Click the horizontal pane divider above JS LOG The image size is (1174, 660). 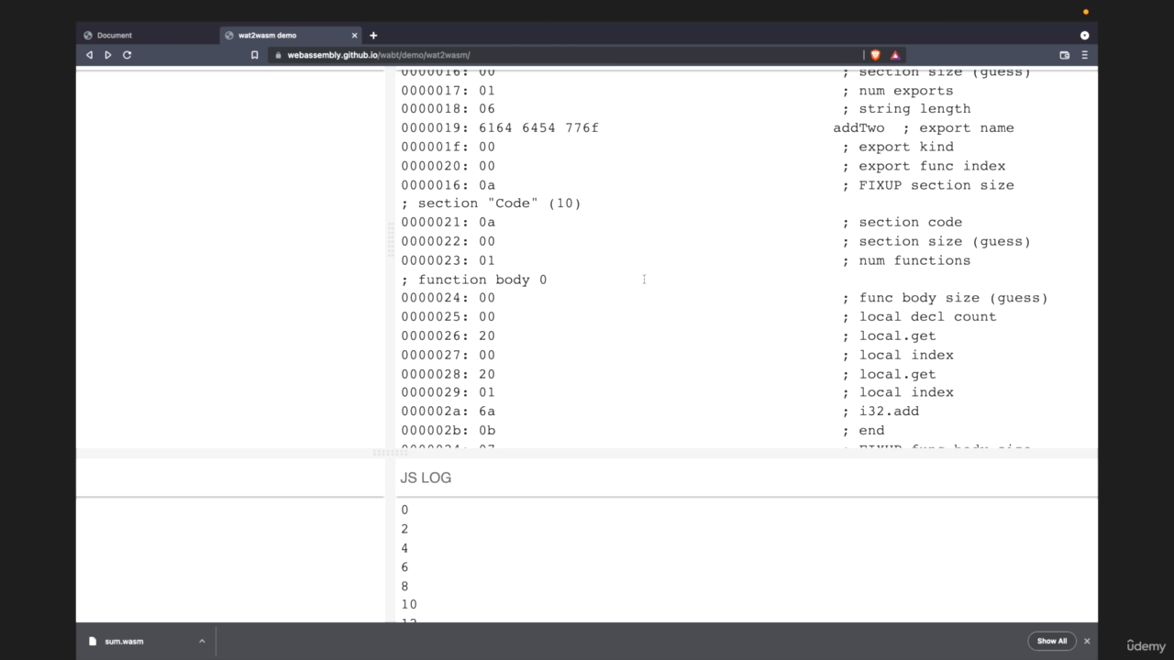point(391,453)
